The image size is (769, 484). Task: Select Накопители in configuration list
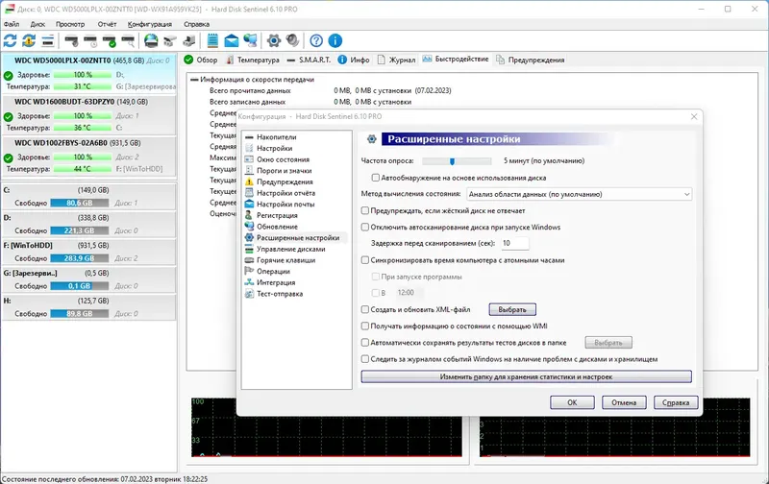[277, 137]
